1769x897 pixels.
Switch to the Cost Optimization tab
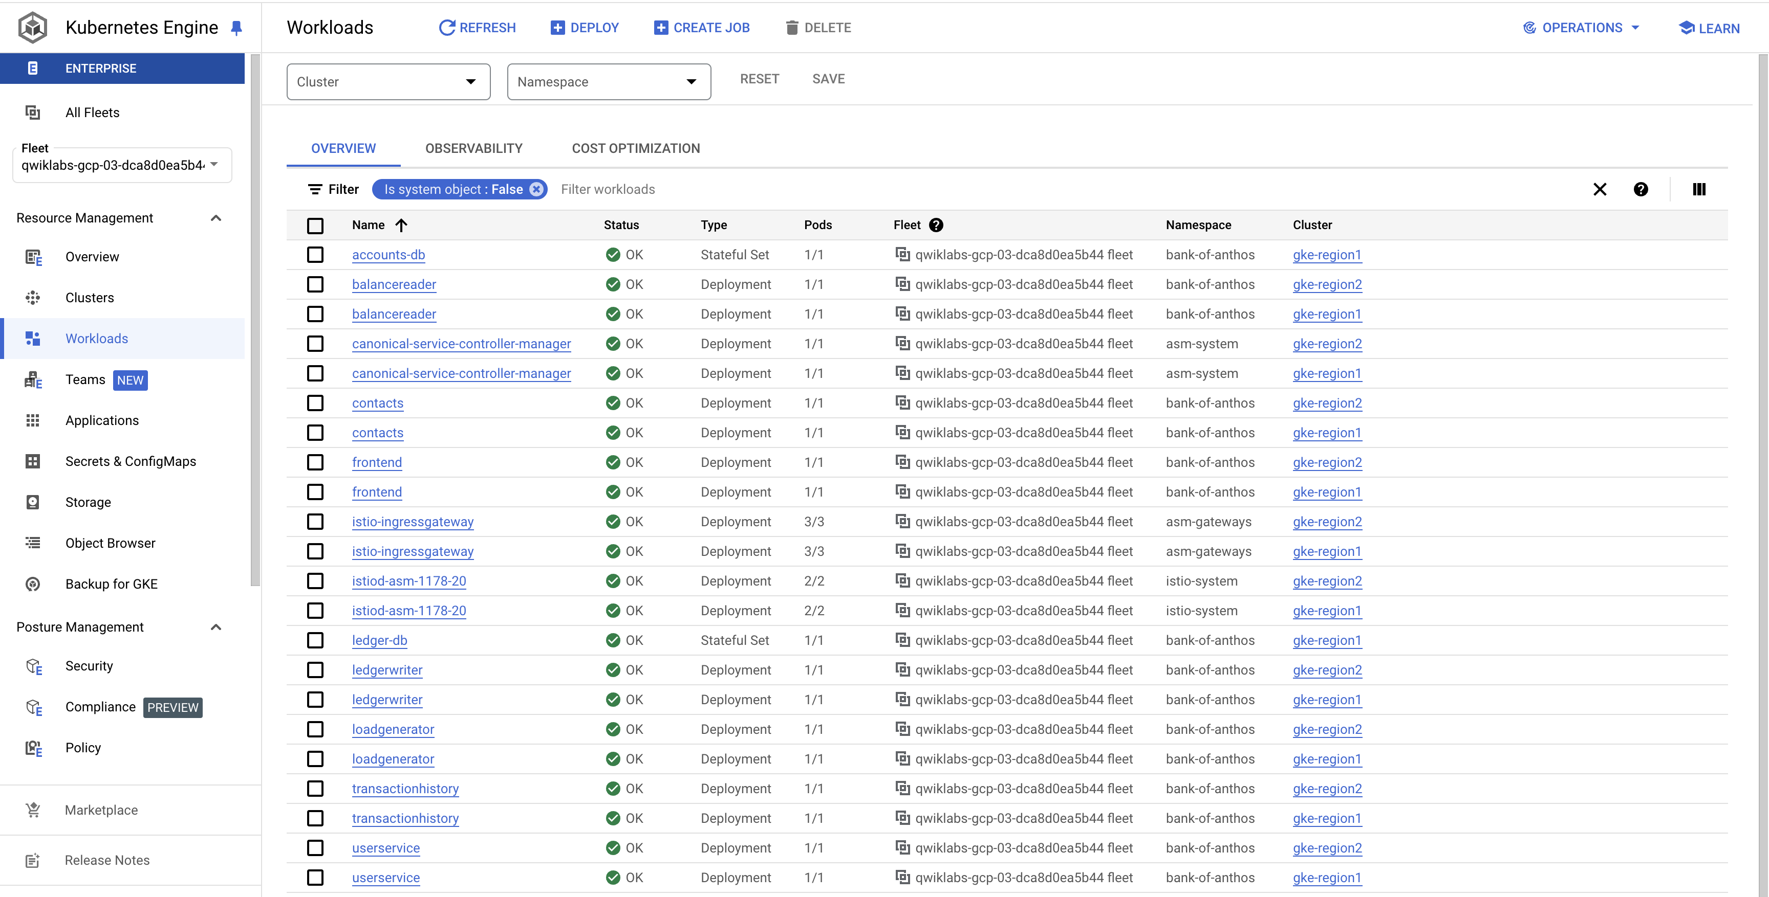636,148
